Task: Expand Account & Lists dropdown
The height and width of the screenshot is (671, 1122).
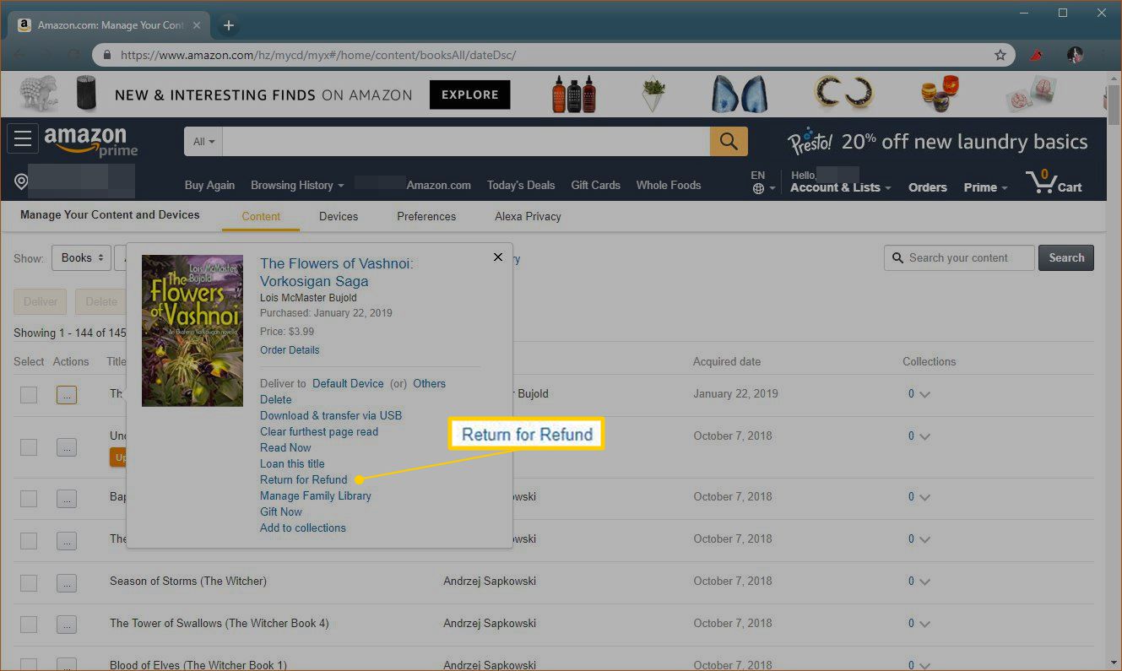Action: click(x=841, y=187)
